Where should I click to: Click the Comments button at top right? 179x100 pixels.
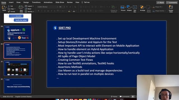pyautogui.click(x=172, y=2)
